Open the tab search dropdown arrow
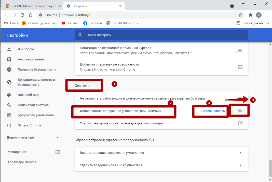This screenshot has width=272, height=182. 232,6
